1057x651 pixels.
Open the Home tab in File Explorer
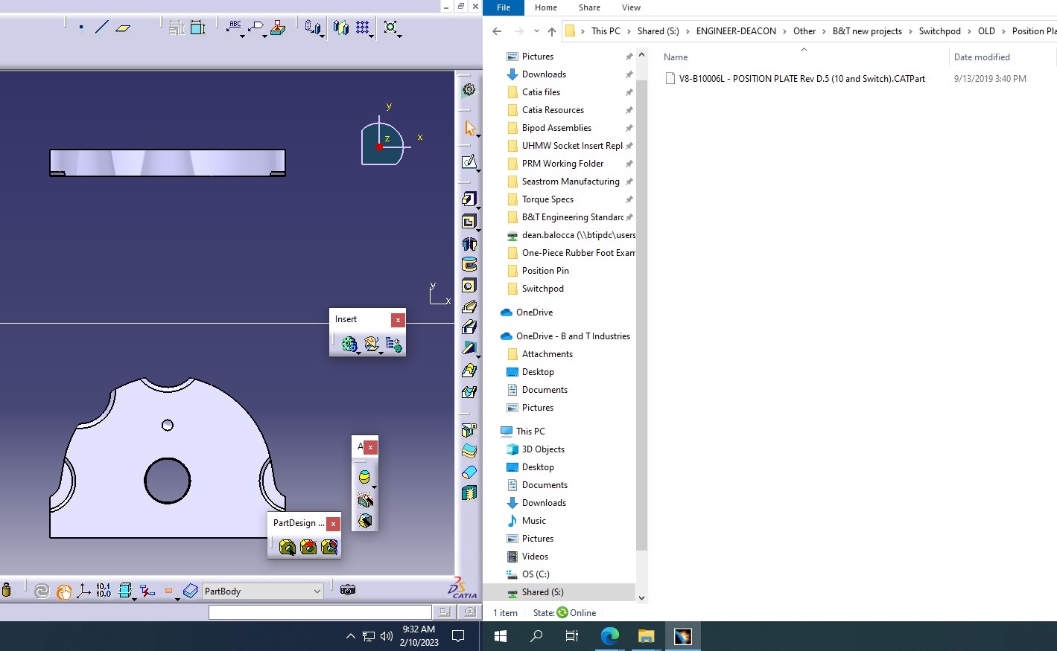coord(546,7)
